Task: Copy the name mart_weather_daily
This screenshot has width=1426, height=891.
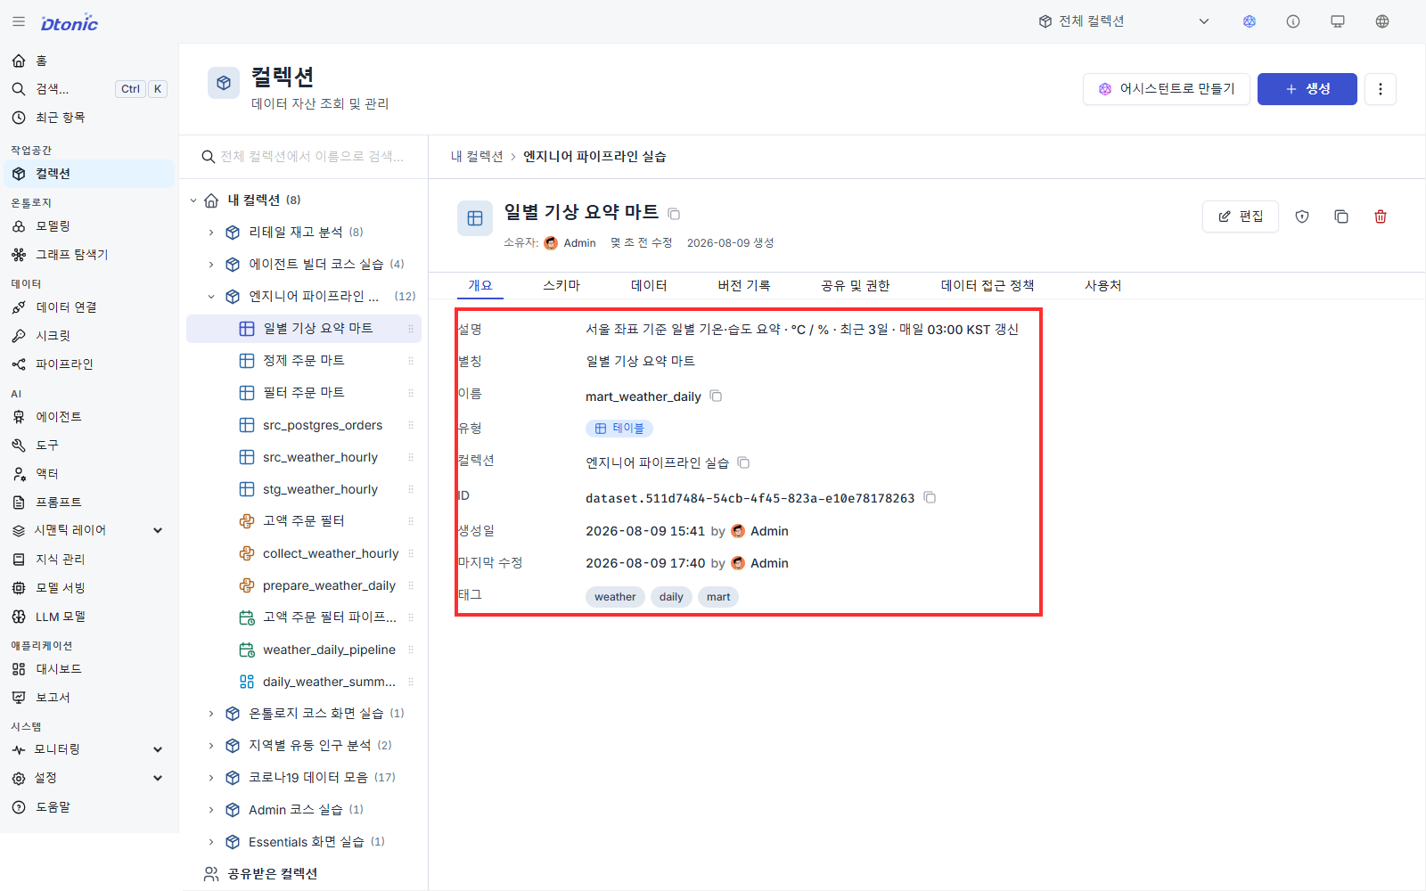Action: coord(716,396)
